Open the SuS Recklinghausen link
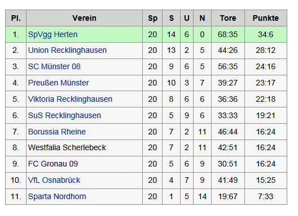Viewport: 298px width, 216px height. (64, 115)
